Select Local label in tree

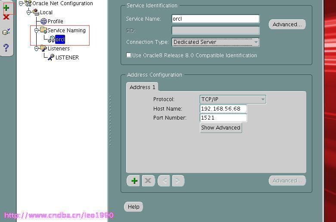pyautogui.click(x=46, y=12)
